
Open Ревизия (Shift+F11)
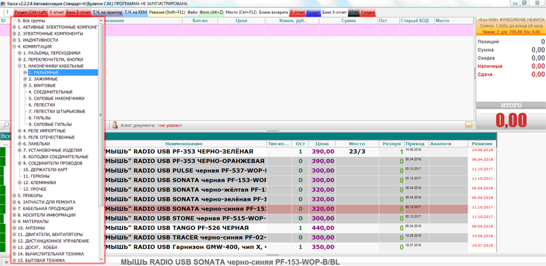click(167, 12)
